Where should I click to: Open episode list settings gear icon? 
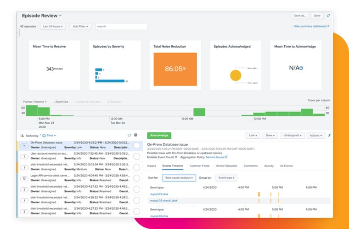coord(136,135)
